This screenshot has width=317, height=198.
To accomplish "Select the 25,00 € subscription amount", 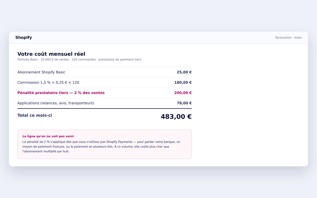I will pos(184,72).
